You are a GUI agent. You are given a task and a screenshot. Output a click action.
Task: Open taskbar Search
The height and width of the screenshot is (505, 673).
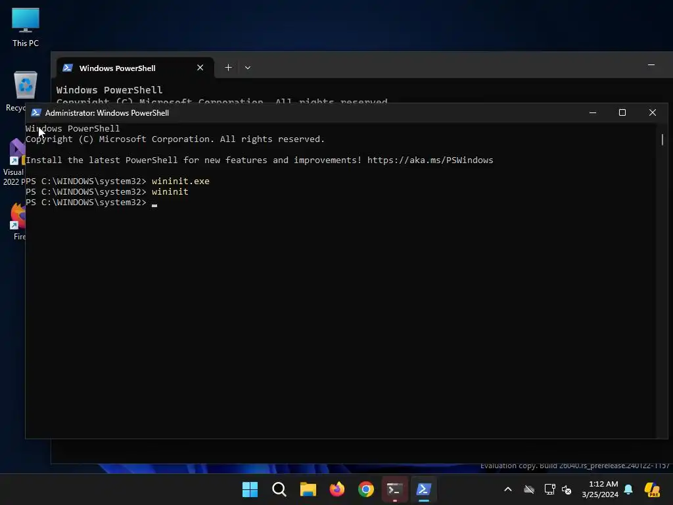pos(279,489)
